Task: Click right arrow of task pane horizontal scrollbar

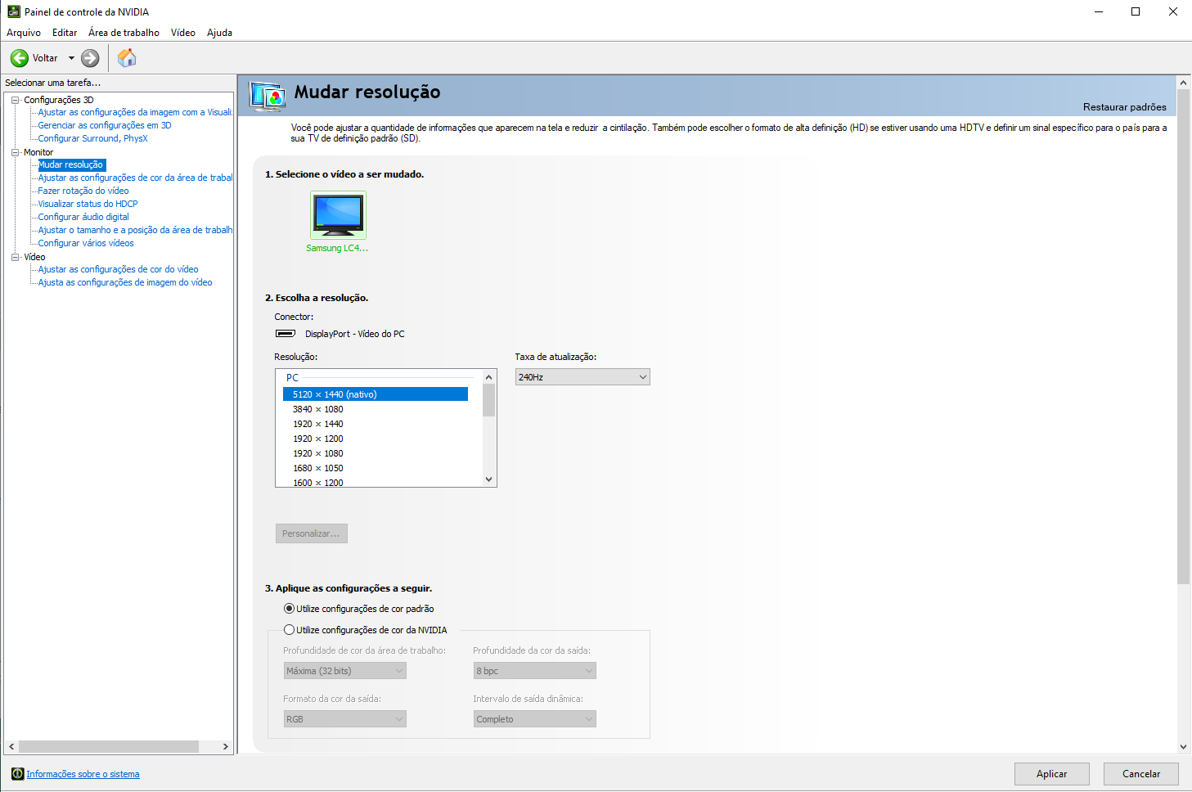Action: 226,747
